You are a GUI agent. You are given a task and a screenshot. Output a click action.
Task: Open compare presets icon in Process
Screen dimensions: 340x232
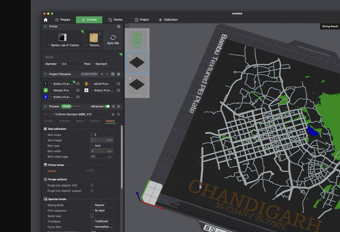point(118,106)
